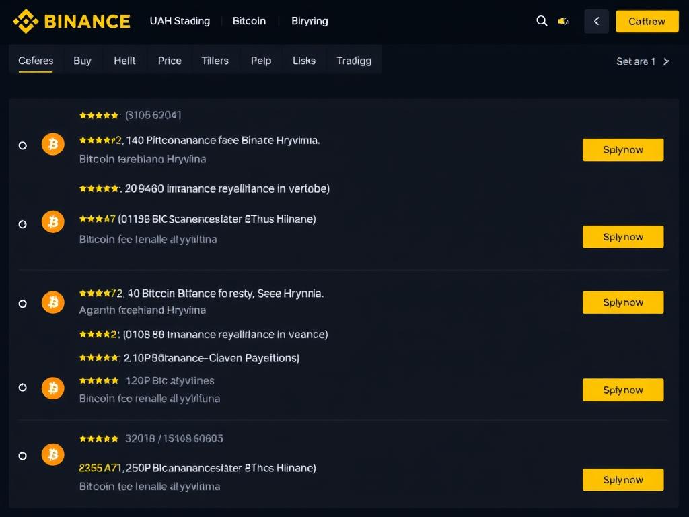This screenshot has width=689, height=517.
Task: Click star rating on '120P BIc atyviines' row
Action: click(x=99, y=381)
